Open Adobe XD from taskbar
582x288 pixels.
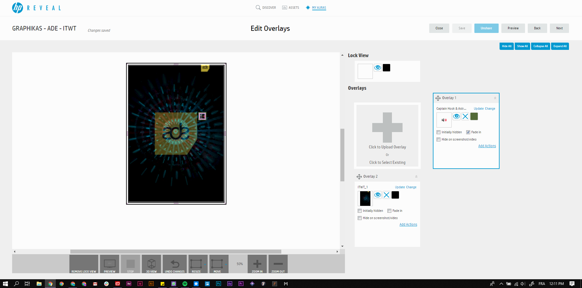129,284
